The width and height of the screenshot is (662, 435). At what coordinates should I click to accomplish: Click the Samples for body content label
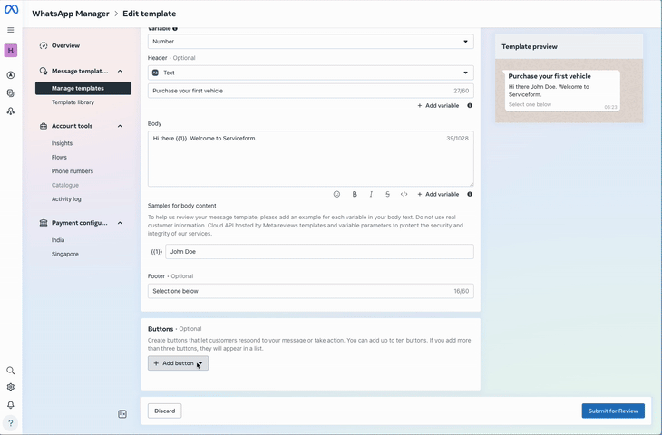pos(182,206)
